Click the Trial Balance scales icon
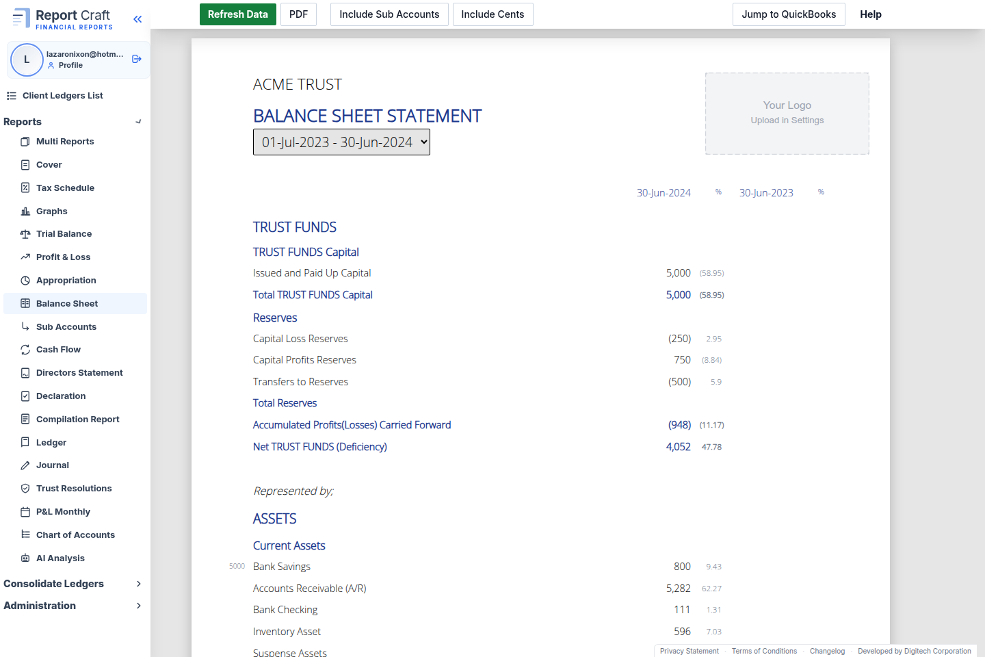The image size is (985, 657). (x=25, y=234)
